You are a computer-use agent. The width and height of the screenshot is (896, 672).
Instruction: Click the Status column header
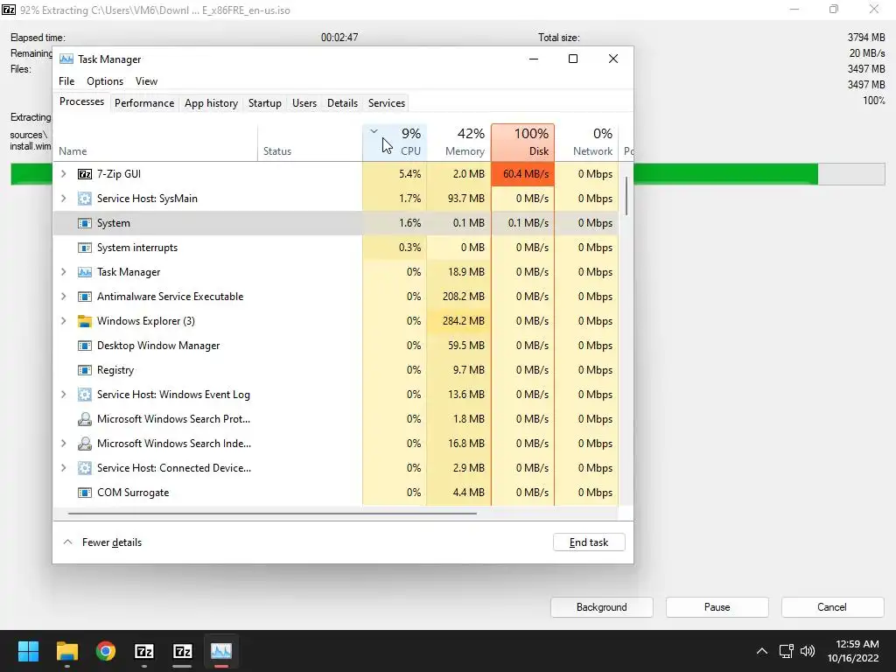[310, 143]
